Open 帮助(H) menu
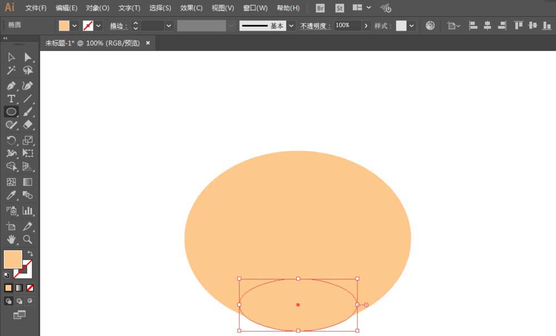 [288, 8]
